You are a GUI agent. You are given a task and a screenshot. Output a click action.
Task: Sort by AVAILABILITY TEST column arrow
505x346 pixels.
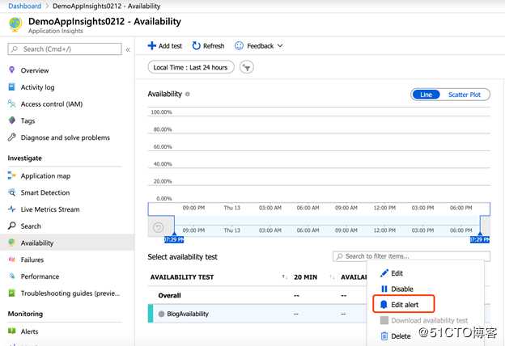pyautogui.click(x=284, y=276)
